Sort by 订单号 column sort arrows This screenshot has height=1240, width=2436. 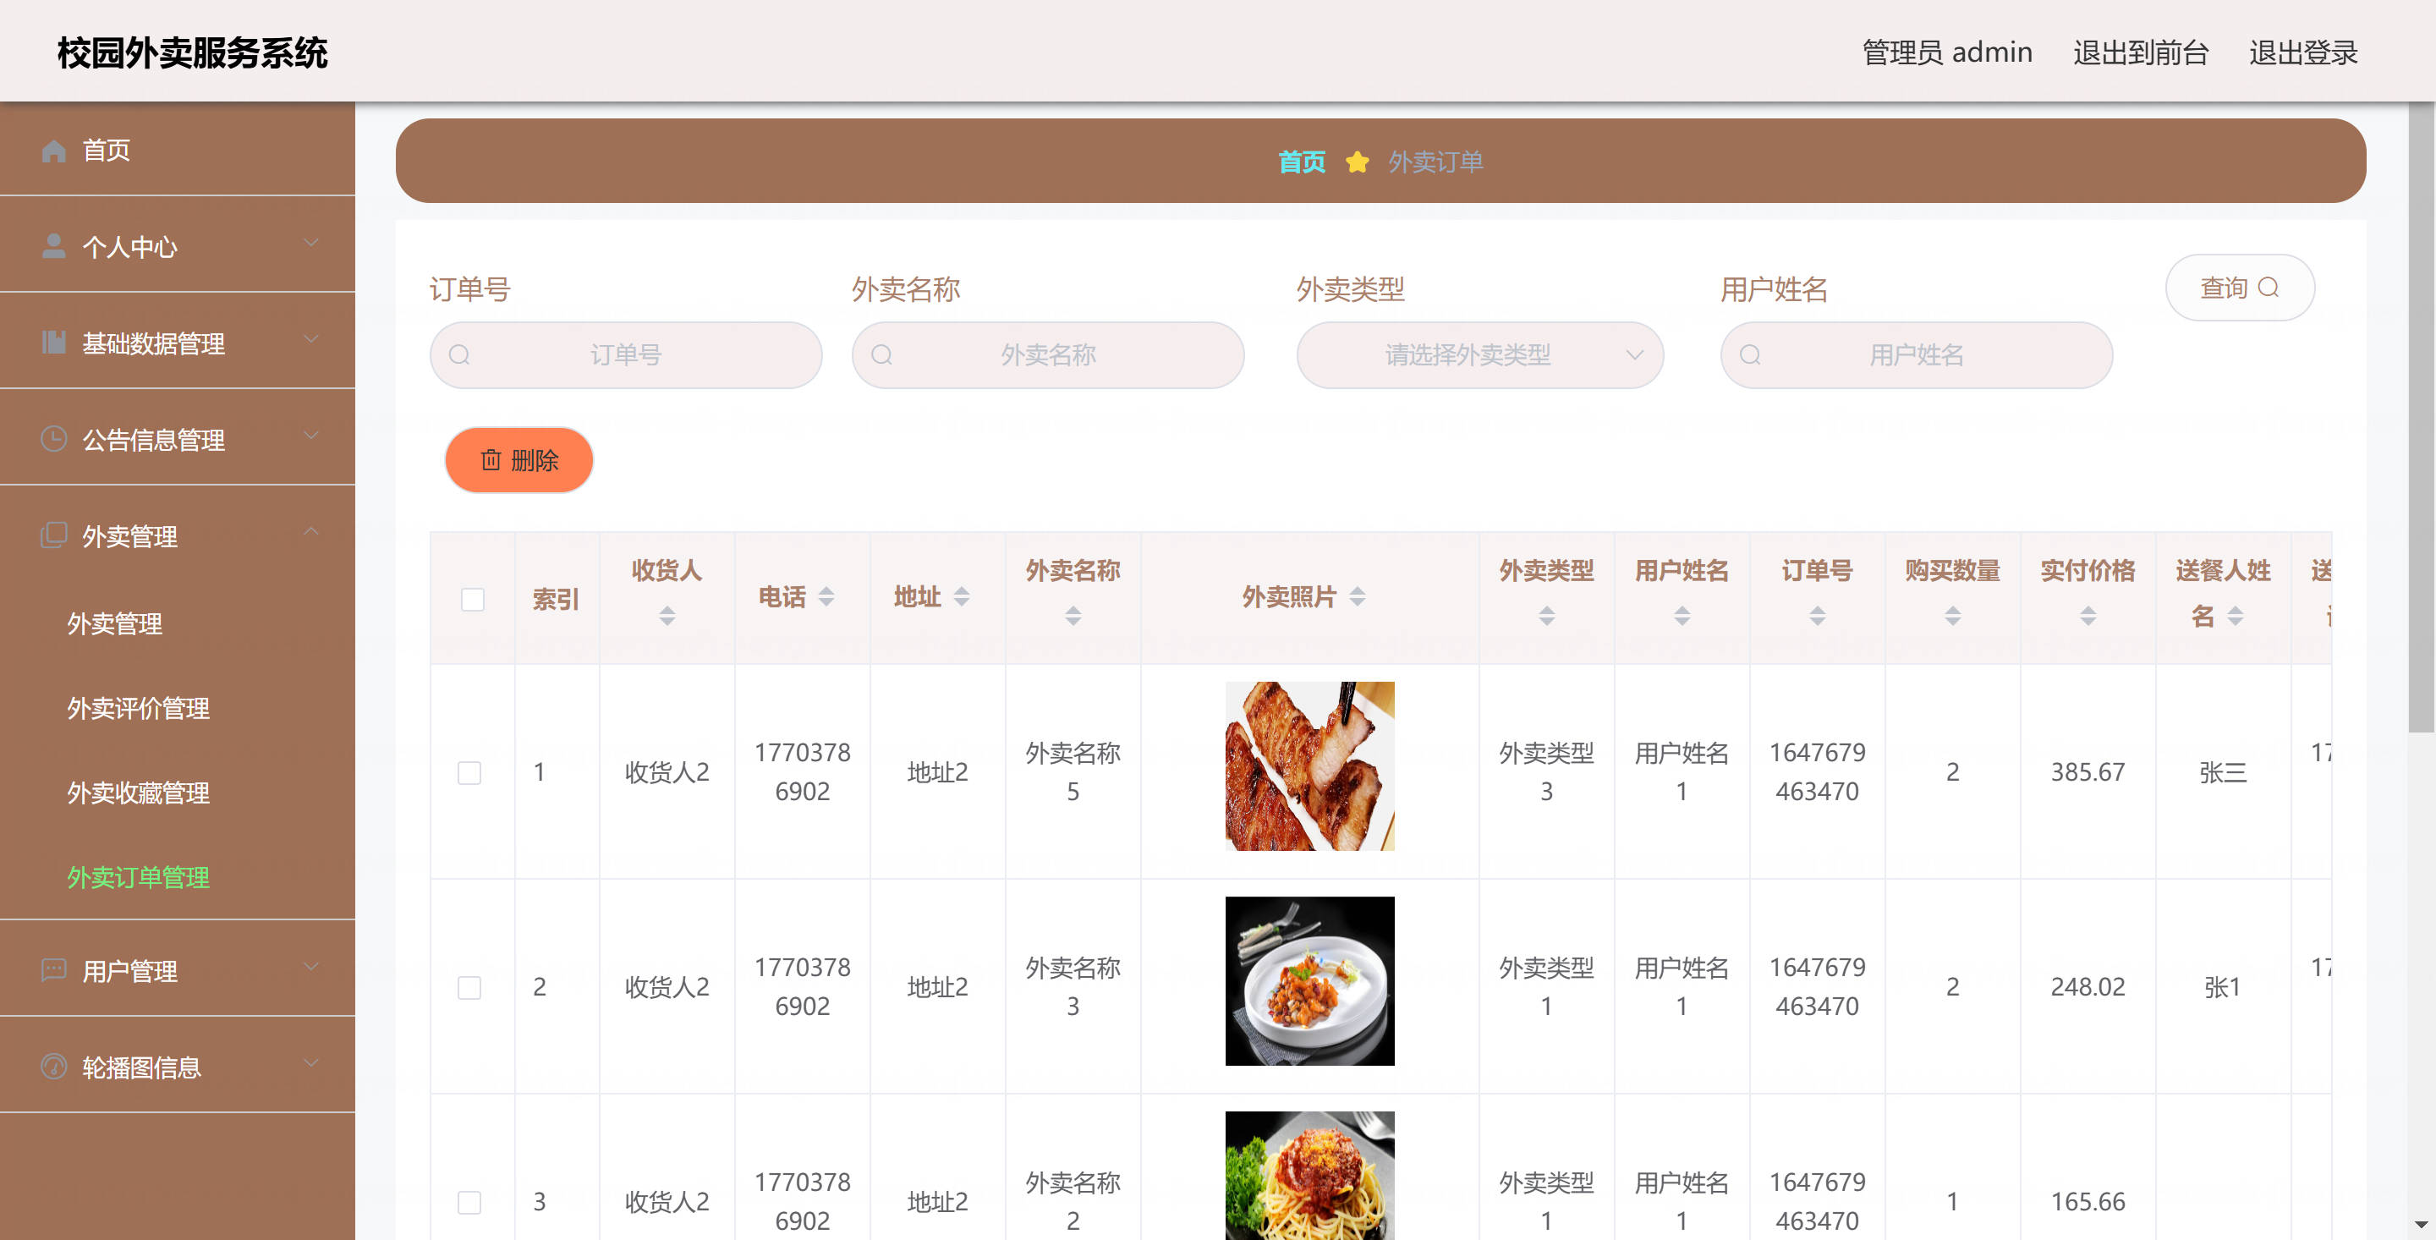click(x=1817, y=616)
